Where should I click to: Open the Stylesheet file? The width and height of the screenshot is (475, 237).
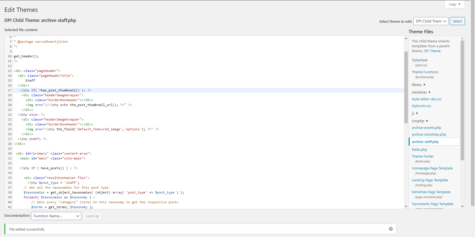pyautogui.click(x=419, y=60)
